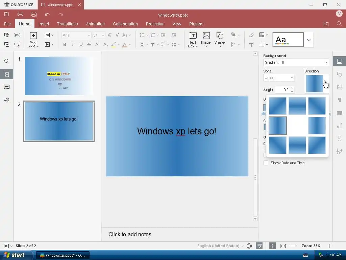346x260 pixels.
Task: Click the Zoom In plus button
Action: 329,246
